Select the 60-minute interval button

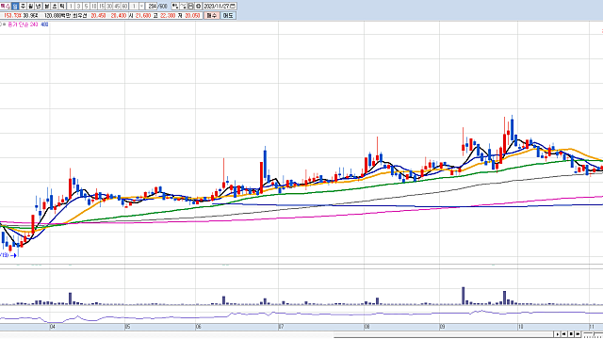tap(124, 7)
